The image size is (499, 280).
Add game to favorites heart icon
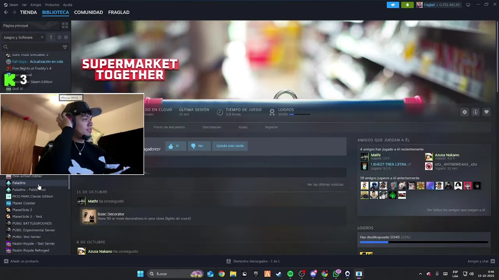487,112
